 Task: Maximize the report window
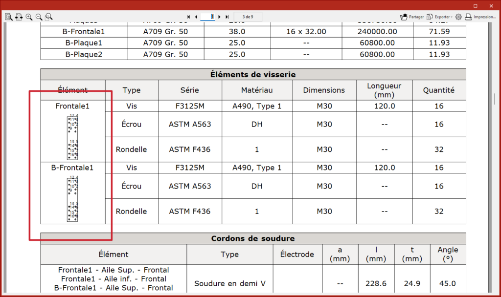(476, 6)
